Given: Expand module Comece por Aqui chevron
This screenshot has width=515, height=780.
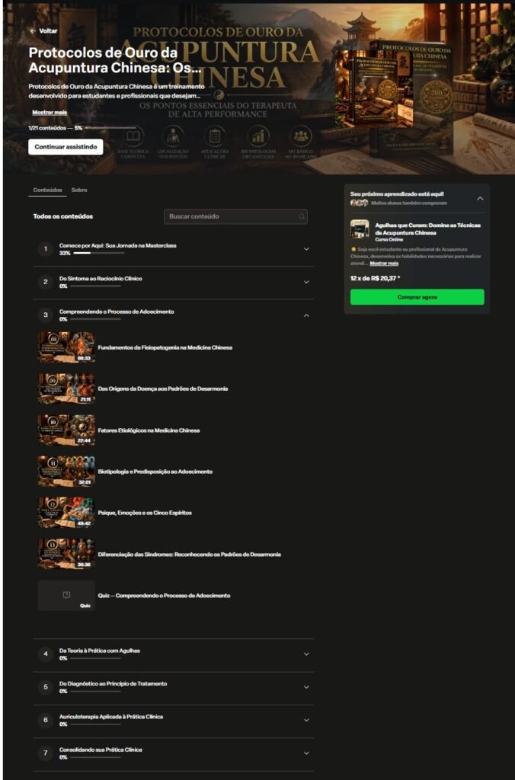Looking at the screenshot, I should click(x=306, y=249).
